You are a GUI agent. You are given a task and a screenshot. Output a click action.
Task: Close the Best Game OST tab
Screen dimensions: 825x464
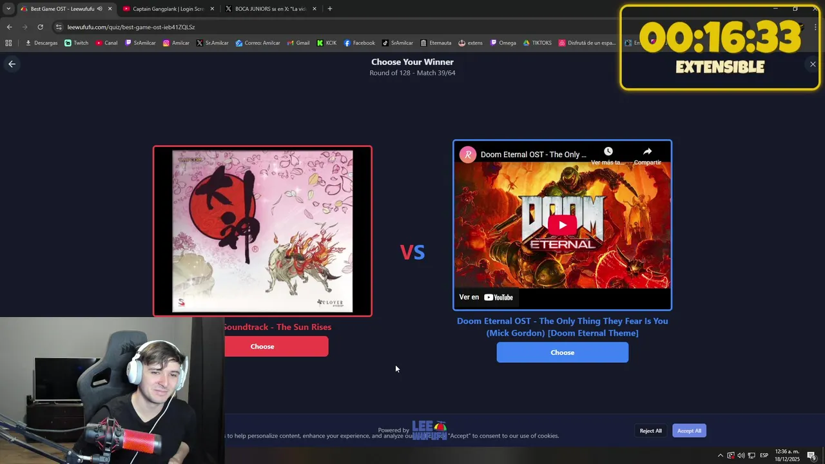pos(110,9)
